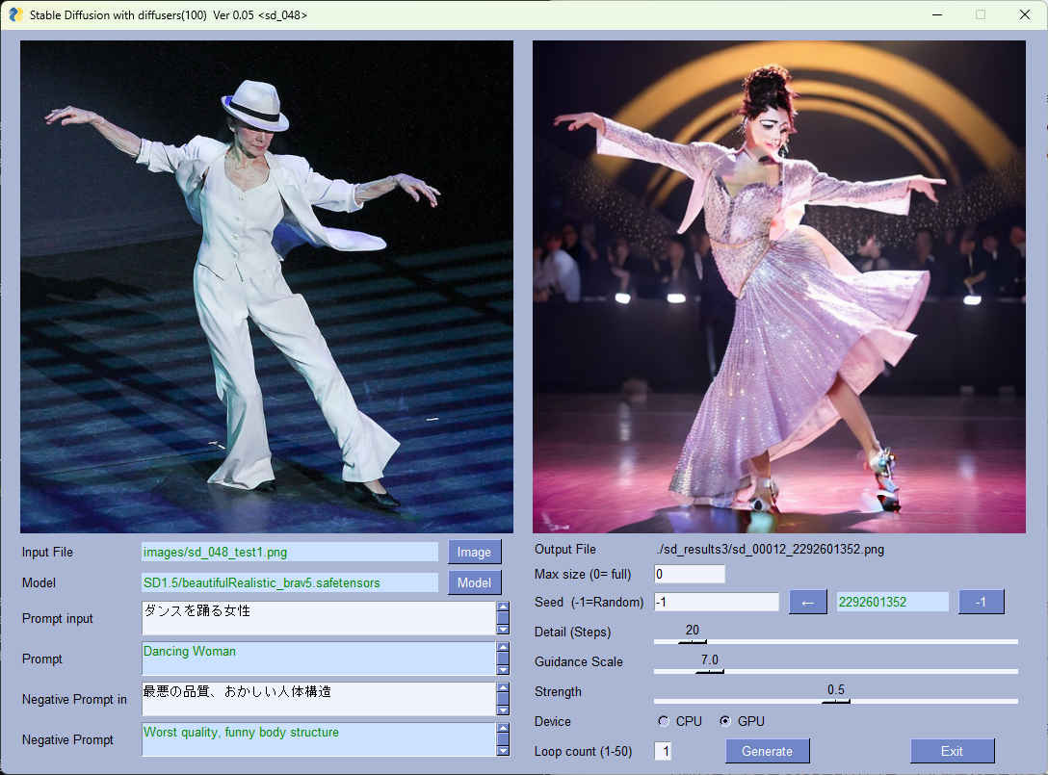1048x775 pixels.
Task: Open the Image file chooser button
Action: click(474, 553)
